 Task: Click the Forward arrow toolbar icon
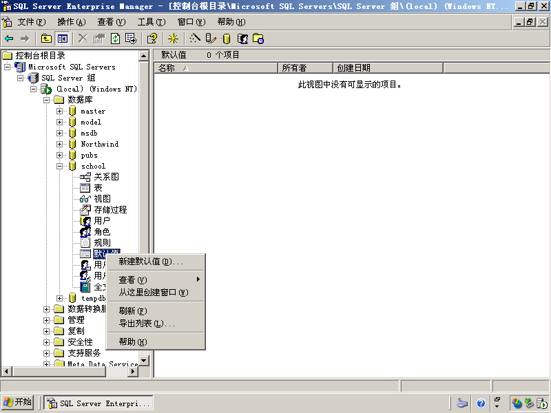[x=25, y=39]
